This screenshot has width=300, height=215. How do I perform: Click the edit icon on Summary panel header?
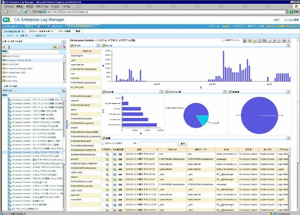tap(72, 46)
